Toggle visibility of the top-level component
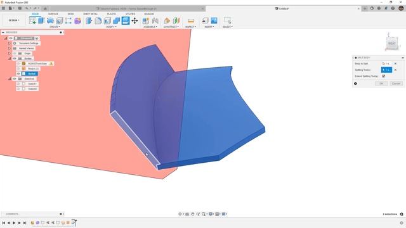Image resolution: width=406 pixels, height=228 pixels. (x=11, y=38)
